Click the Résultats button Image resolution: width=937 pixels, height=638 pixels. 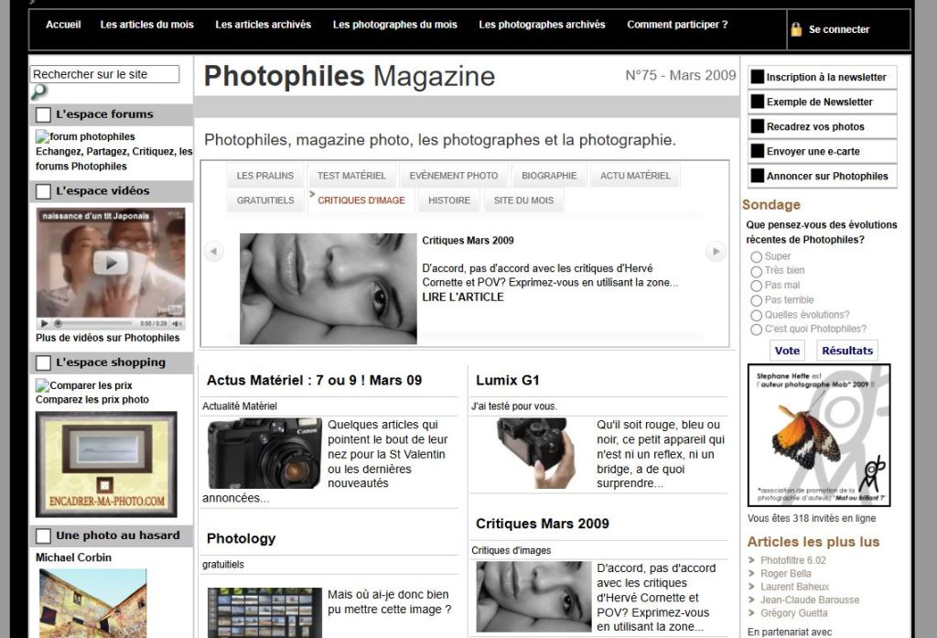[847, 351]
